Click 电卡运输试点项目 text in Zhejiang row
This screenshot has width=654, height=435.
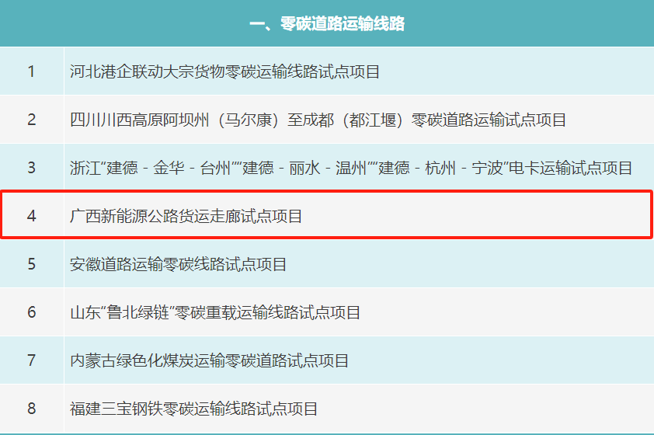[x=571, y=168]
